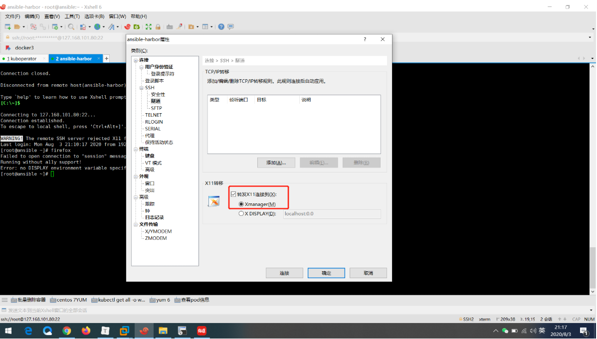The width and height of the screenshot is (597, 339).
Task: Open a new session with the New icon
Action: pos(7,27)
